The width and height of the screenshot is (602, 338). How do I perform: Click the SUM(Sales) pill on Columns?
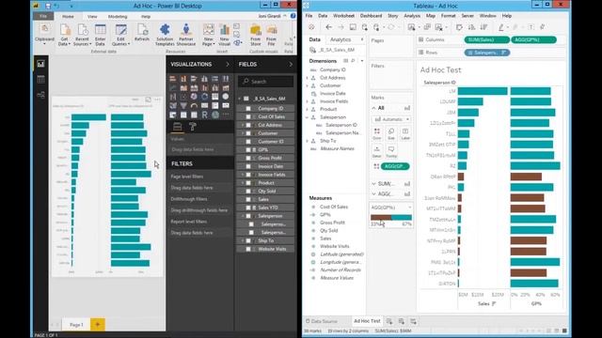click(x=486, y=39)
